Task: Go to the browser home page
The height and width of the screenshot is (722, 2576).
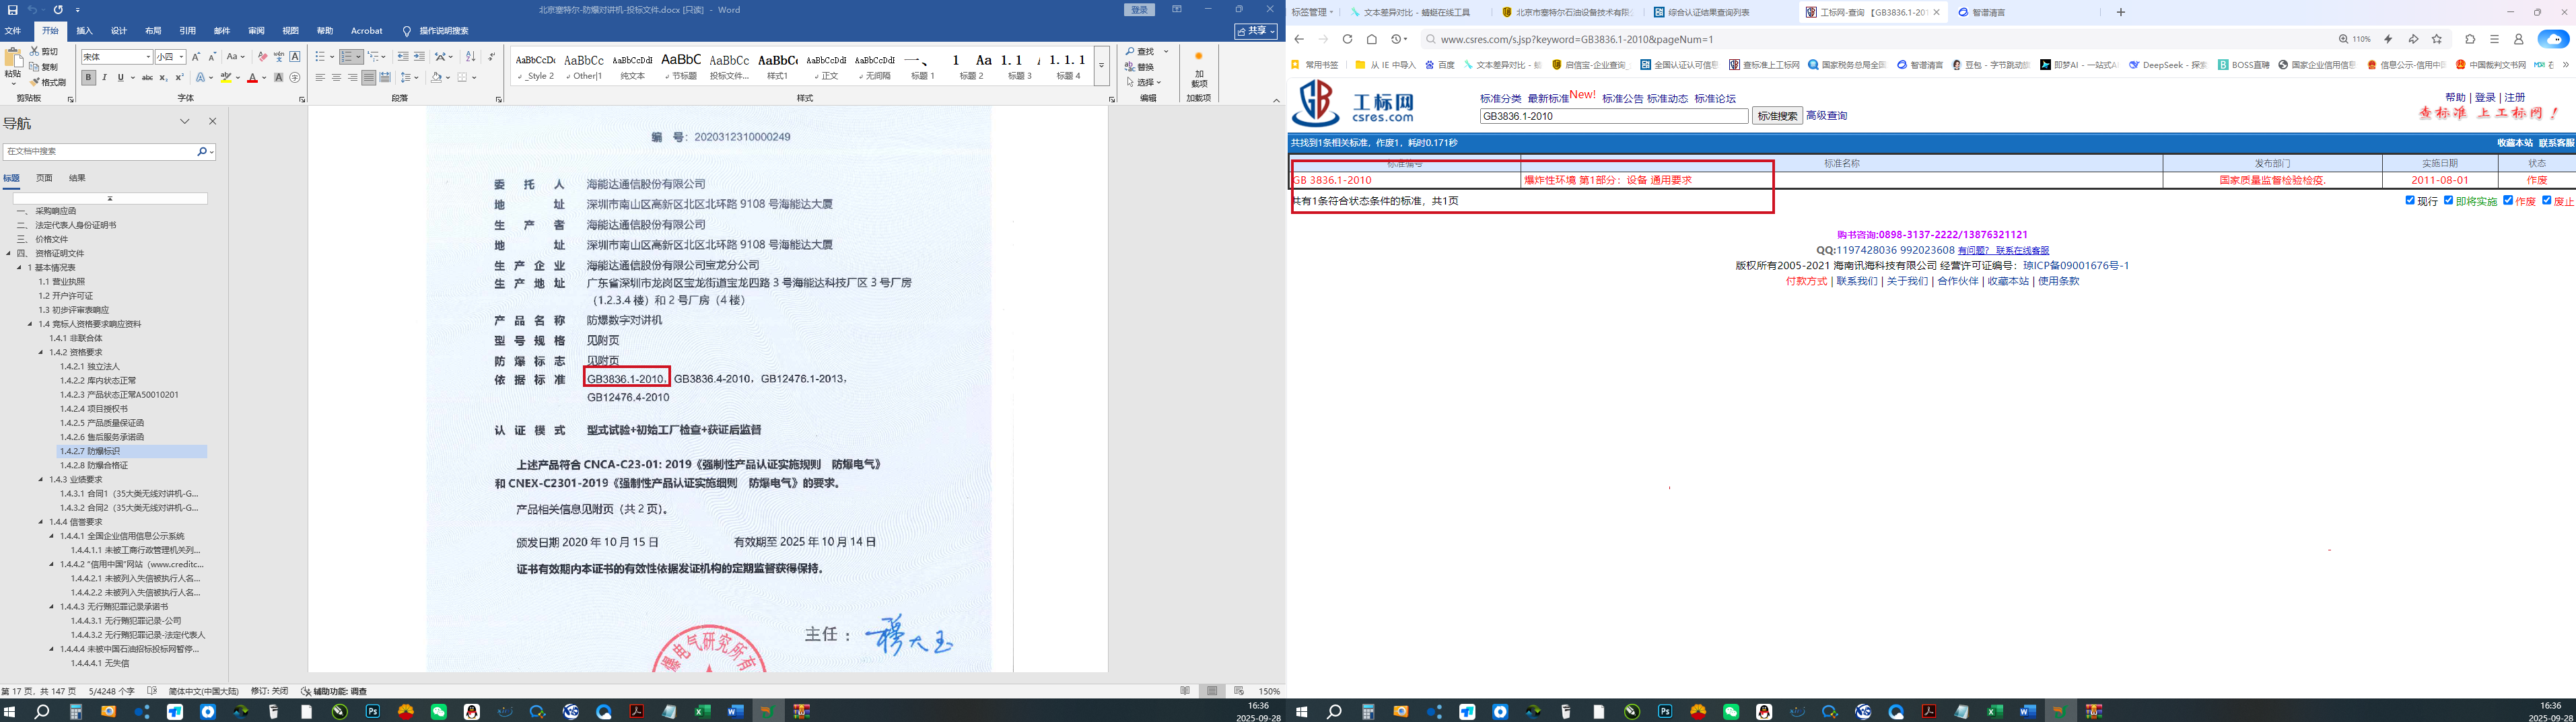Action: (1372, 39)
